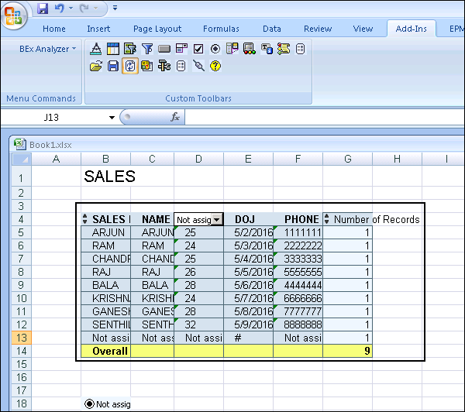The height and width of the screenshot is (412, 465).
Task: Click into the formula bar input
Action: [310, 118]
